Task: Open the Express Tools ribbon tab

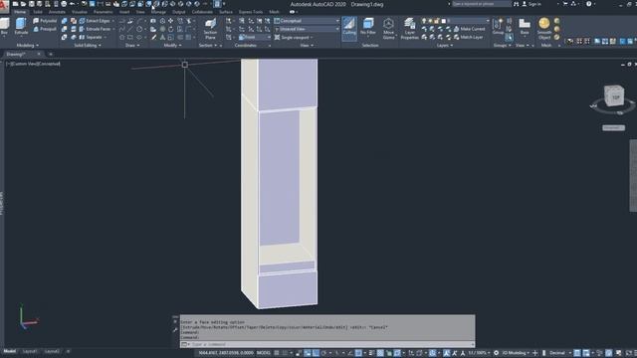Action: [251, 12]
